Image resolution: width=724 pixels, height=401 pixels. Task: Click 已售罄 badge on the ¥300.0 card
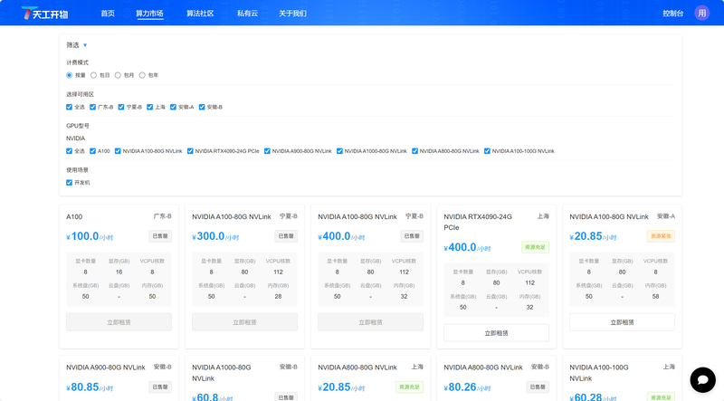tap(286, 236)
